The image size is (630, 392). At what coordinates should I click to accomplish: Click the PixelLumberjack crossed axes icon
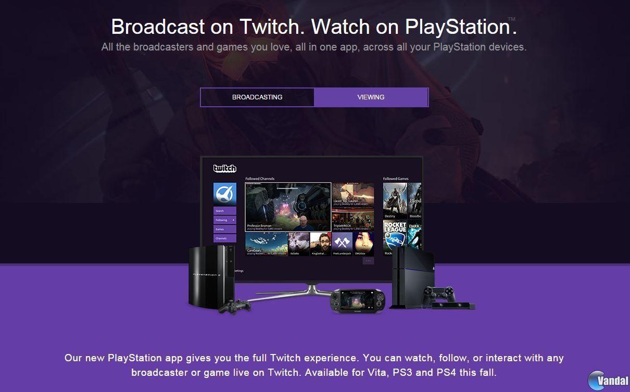[x=342, y=244]
